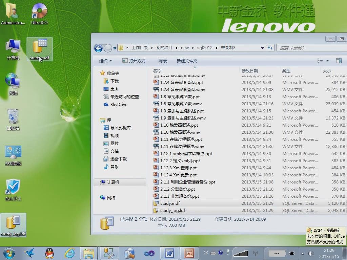
Task: Select the file study.mdf in Explorer list
Action: pyautogui.click(x=249, y=203)
